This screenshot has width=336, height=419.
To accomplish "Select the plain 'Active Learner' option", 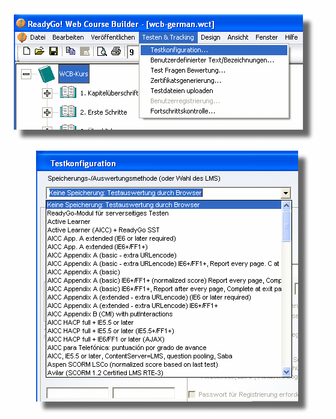I will pyautogui.click(x=164, y=222).
